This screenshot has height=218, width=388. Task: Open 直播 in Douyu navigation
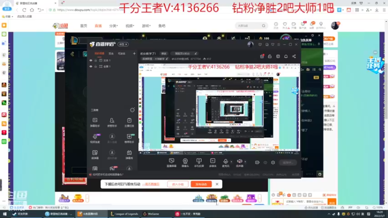point(98,26)
